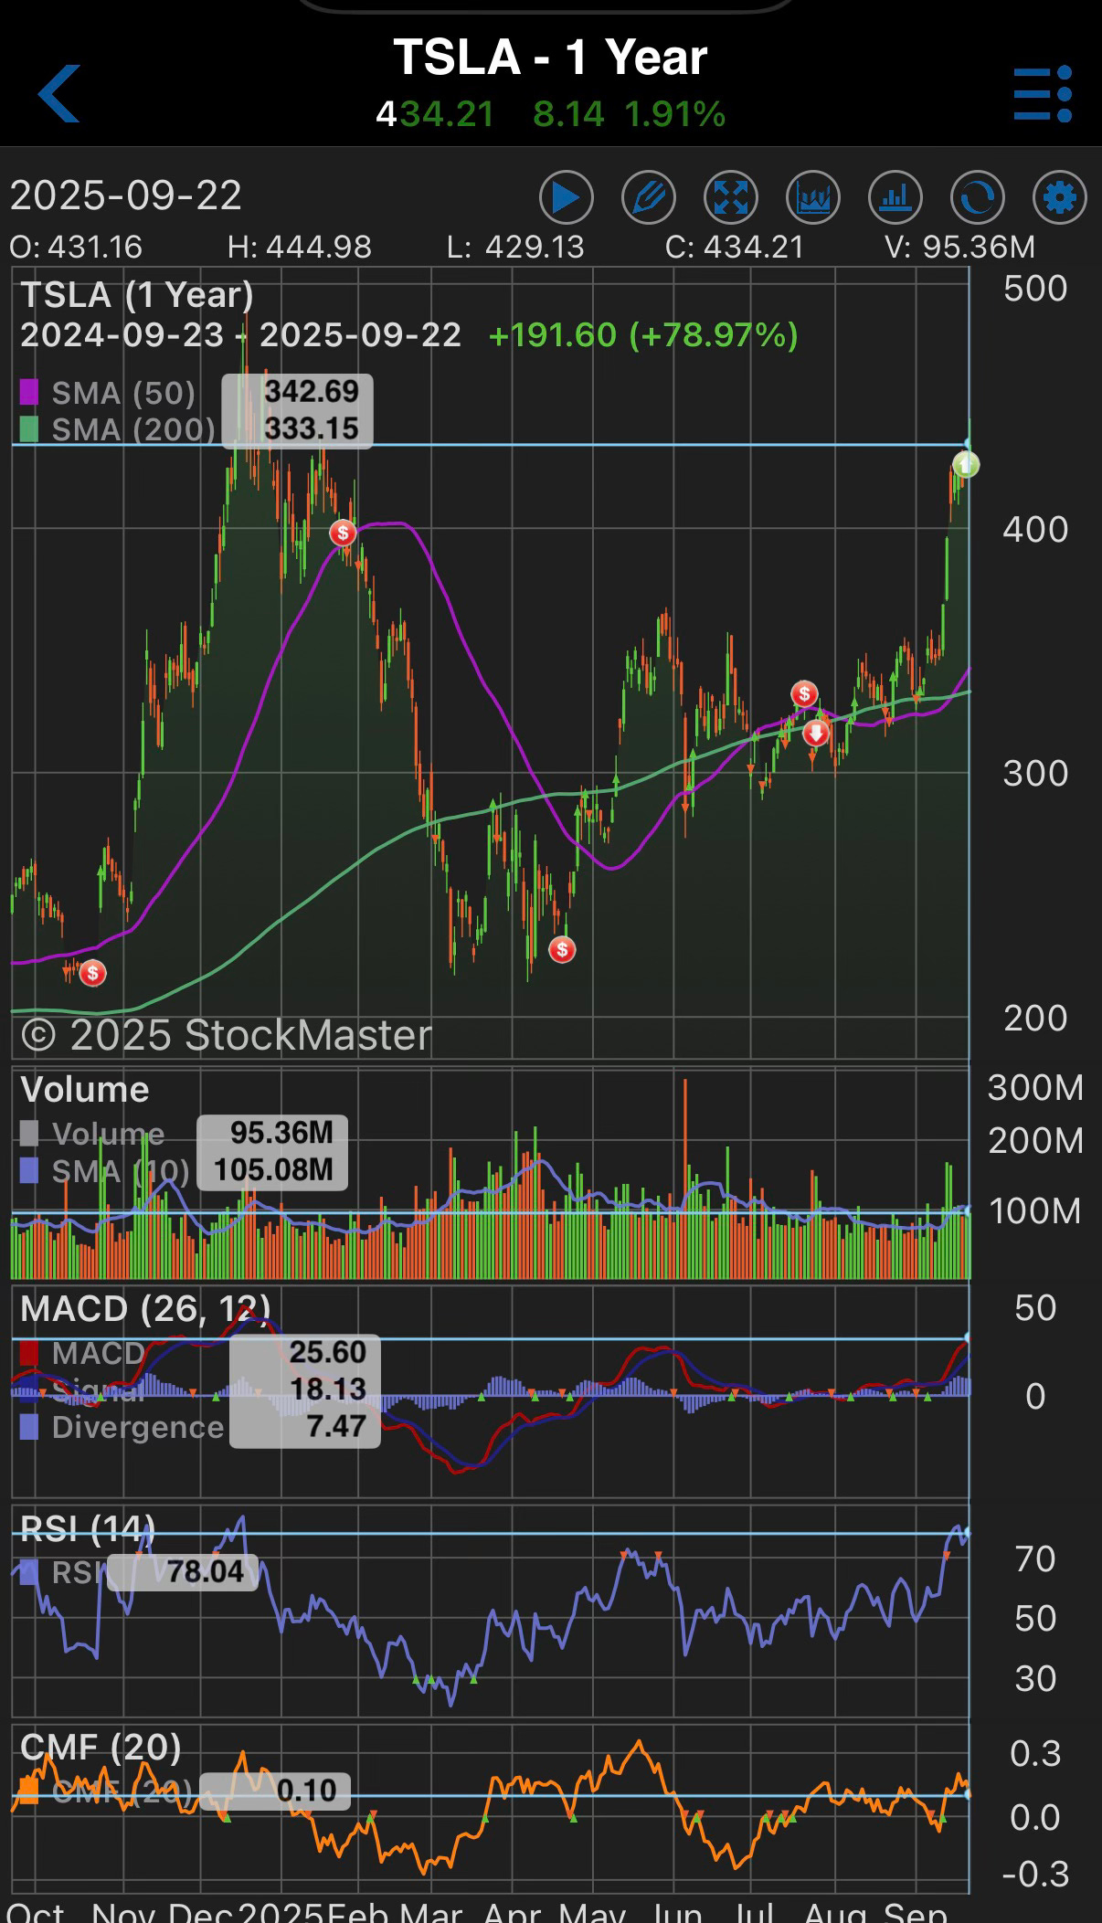Tap the green SMA (200) legend swatch
This screenshot has height=1923, width=1102.
pyautogui.click(x=29, y=429)
